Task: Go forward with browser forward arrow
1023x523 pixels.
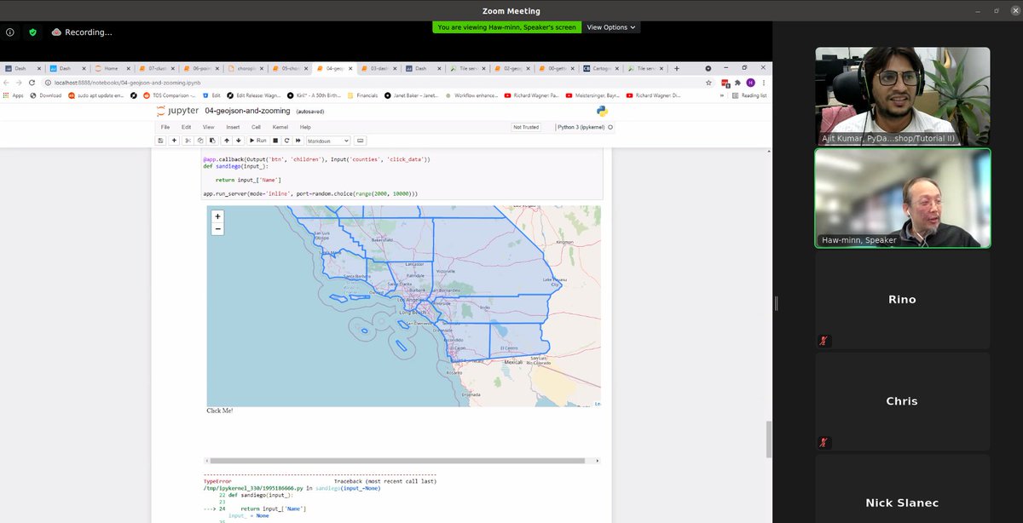Action: (20, 83)
